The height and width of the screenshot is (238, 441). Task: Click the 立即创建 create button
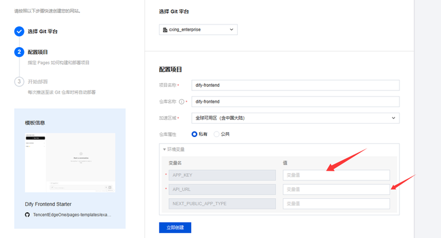coord(175,228)
